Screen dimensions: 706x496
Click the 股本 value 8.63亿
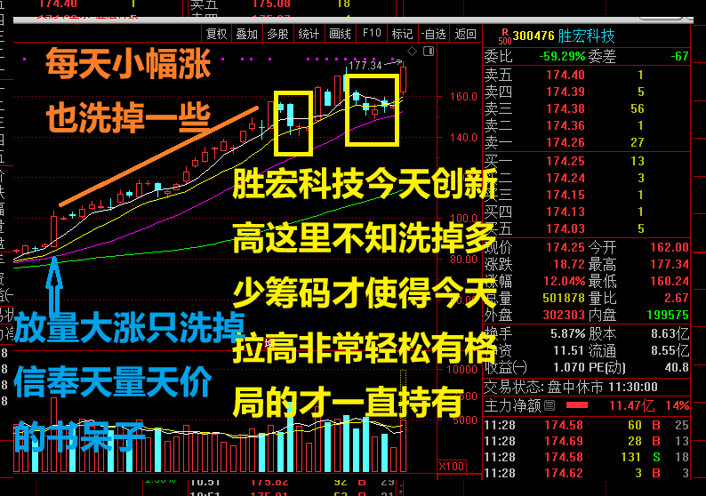point(670,334)
